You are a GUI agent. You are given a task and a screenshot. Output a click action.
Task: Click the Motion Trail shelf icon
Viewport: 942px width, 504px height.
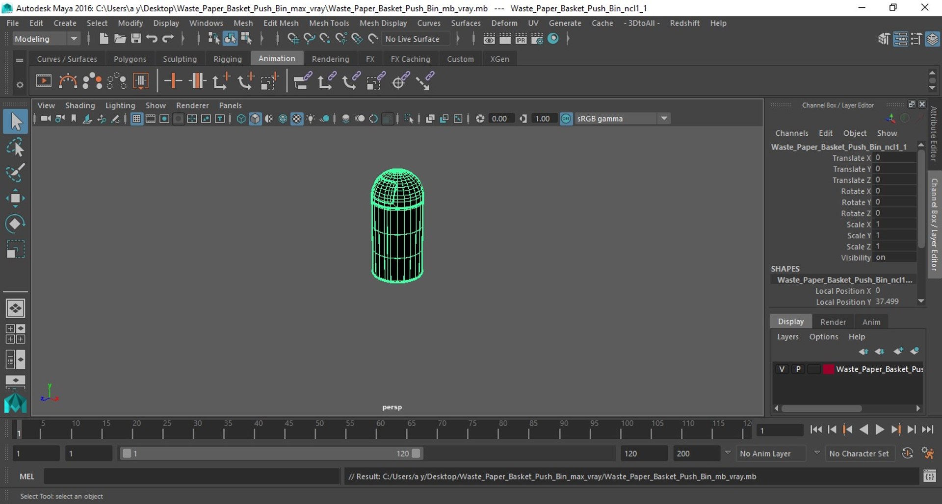tap(68, 81)
